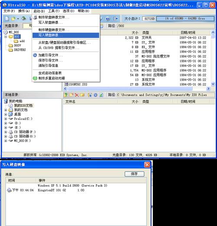
Task: Expand the MS_DOS (H:) drive node
Action: 6,141
